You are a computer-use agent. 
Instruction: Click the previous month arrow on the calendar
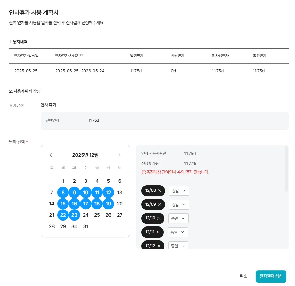(x=51, y=155)
